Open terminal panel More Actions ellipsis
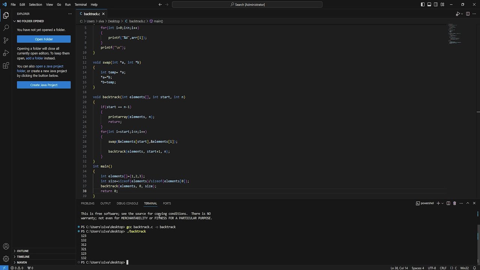The height and width of the screenshot is (270, 480). (461, 203)
